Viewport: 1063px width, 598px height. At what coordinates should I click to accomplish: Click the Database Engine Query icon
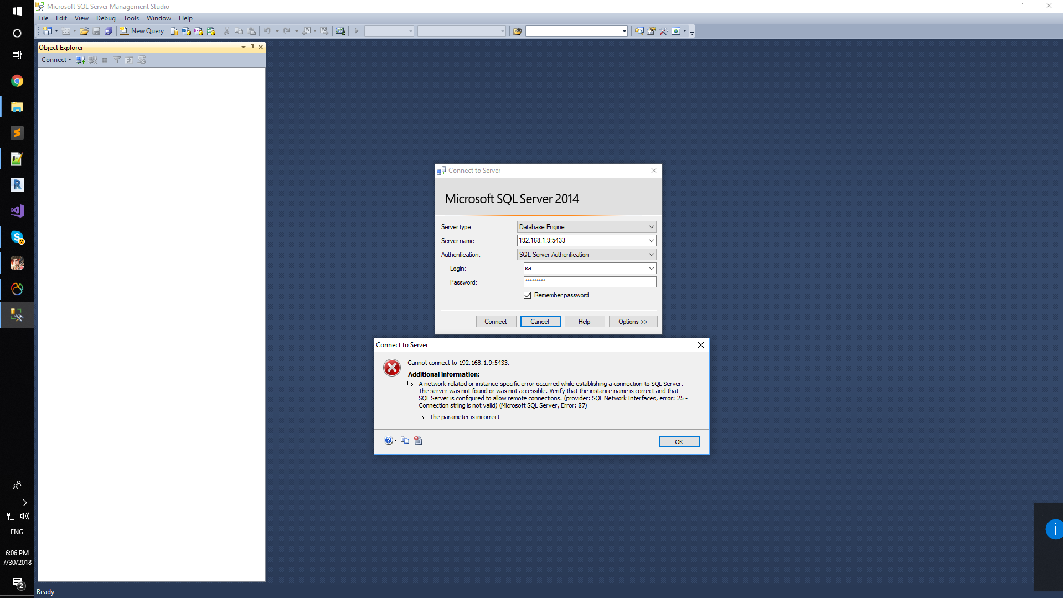174,31
